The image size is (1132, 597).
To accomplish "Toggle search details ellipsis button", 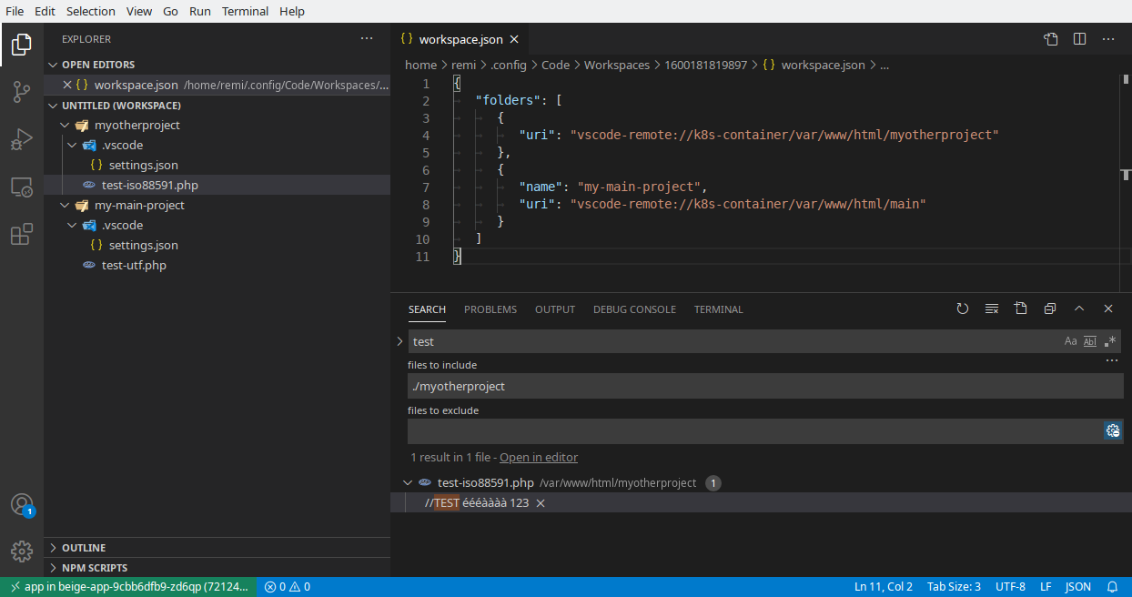I will 1111,361.
